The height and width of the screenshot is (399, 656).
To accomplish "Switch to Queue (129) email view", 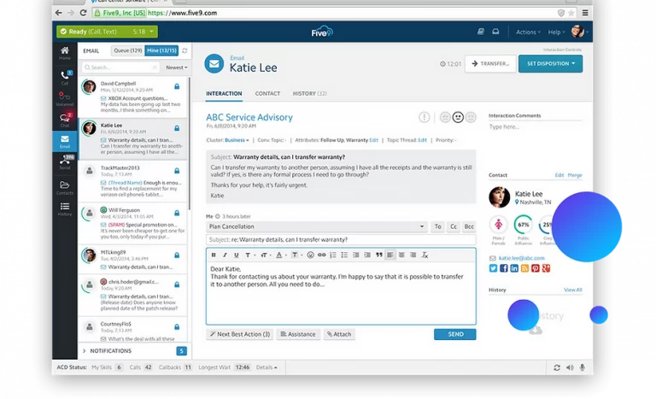I will [128, 50].
